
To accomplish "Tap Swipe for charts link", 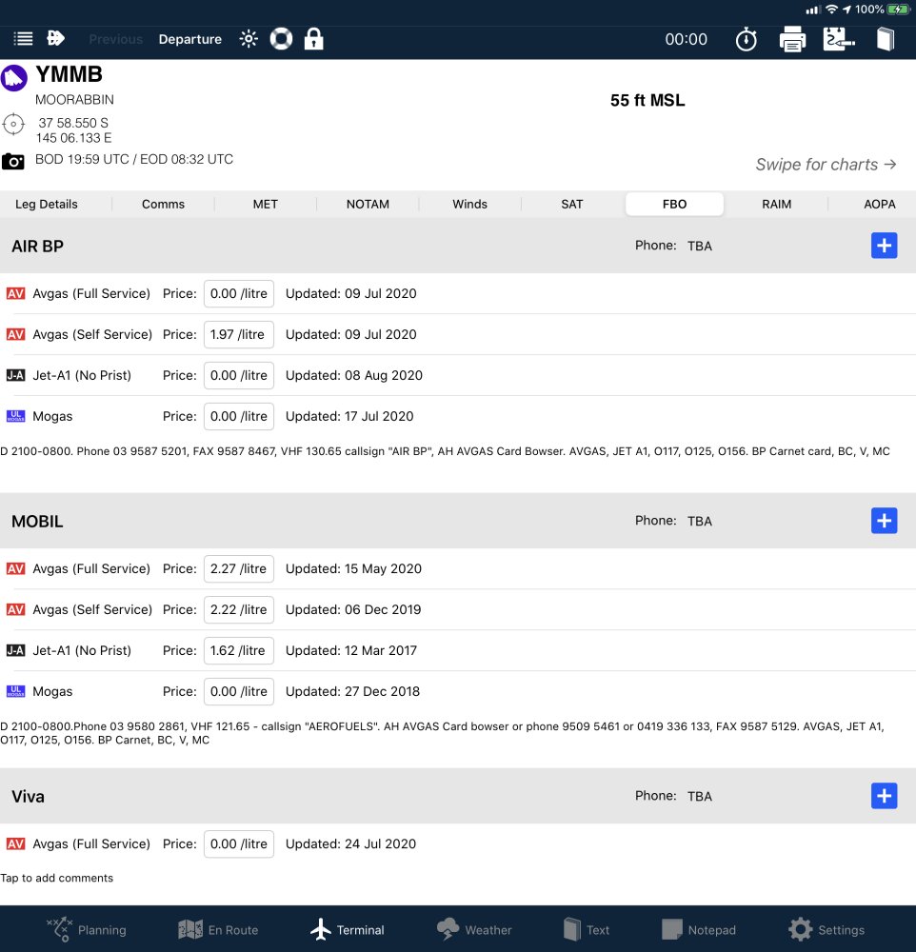I will [826, 165].
